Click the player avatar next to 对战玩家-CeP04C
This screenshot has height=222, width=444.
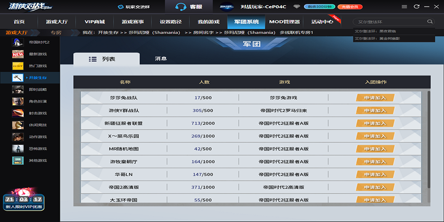tap(227, 7)
